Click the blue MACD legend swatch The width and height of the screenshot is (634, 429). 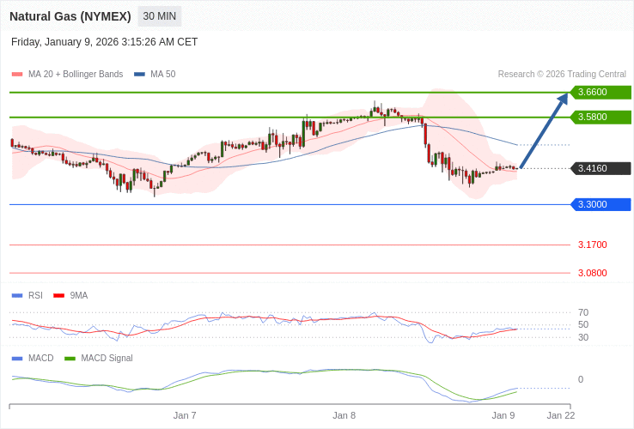click(17, 359)
